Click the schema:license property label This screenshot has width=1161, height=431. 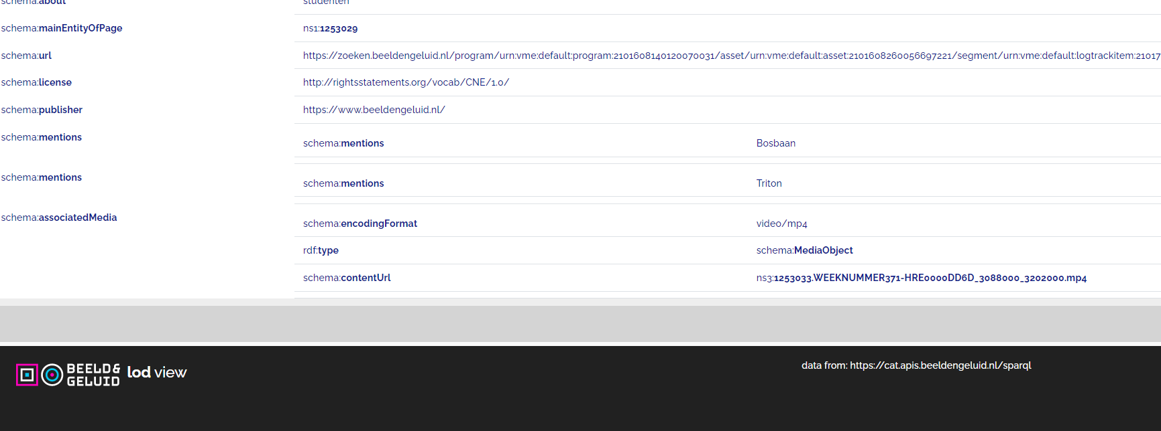36,82
